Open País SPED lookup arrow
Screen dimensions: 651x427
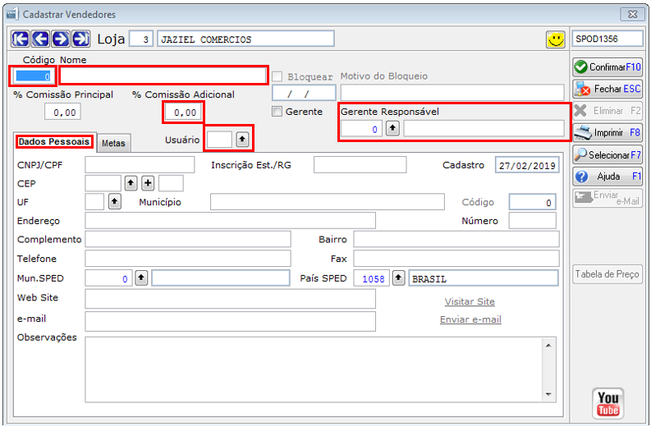pos(398,278)
